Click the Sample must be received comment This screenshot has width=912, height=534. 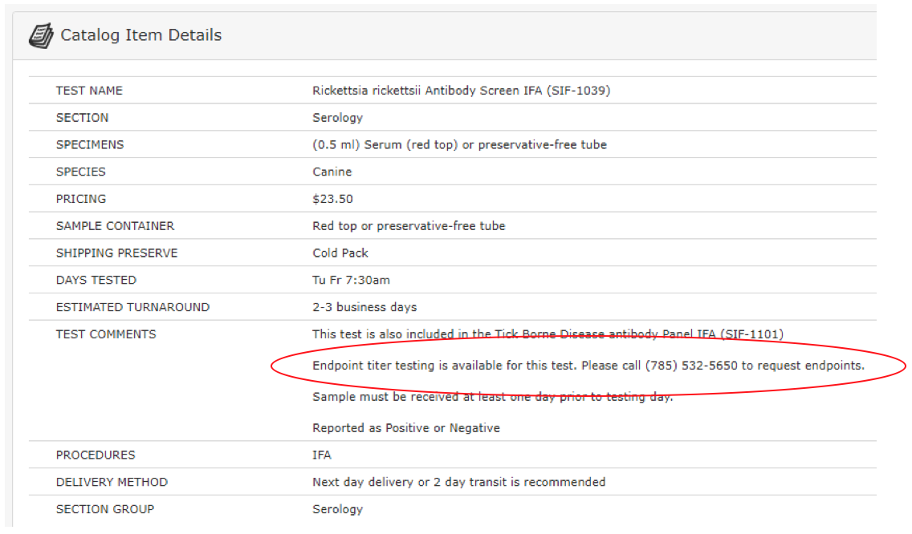492,397
